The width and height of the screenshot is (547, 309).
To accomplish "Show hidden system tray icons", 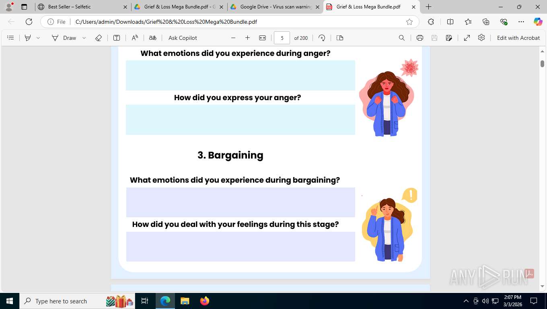I will (x=466, y=301).
